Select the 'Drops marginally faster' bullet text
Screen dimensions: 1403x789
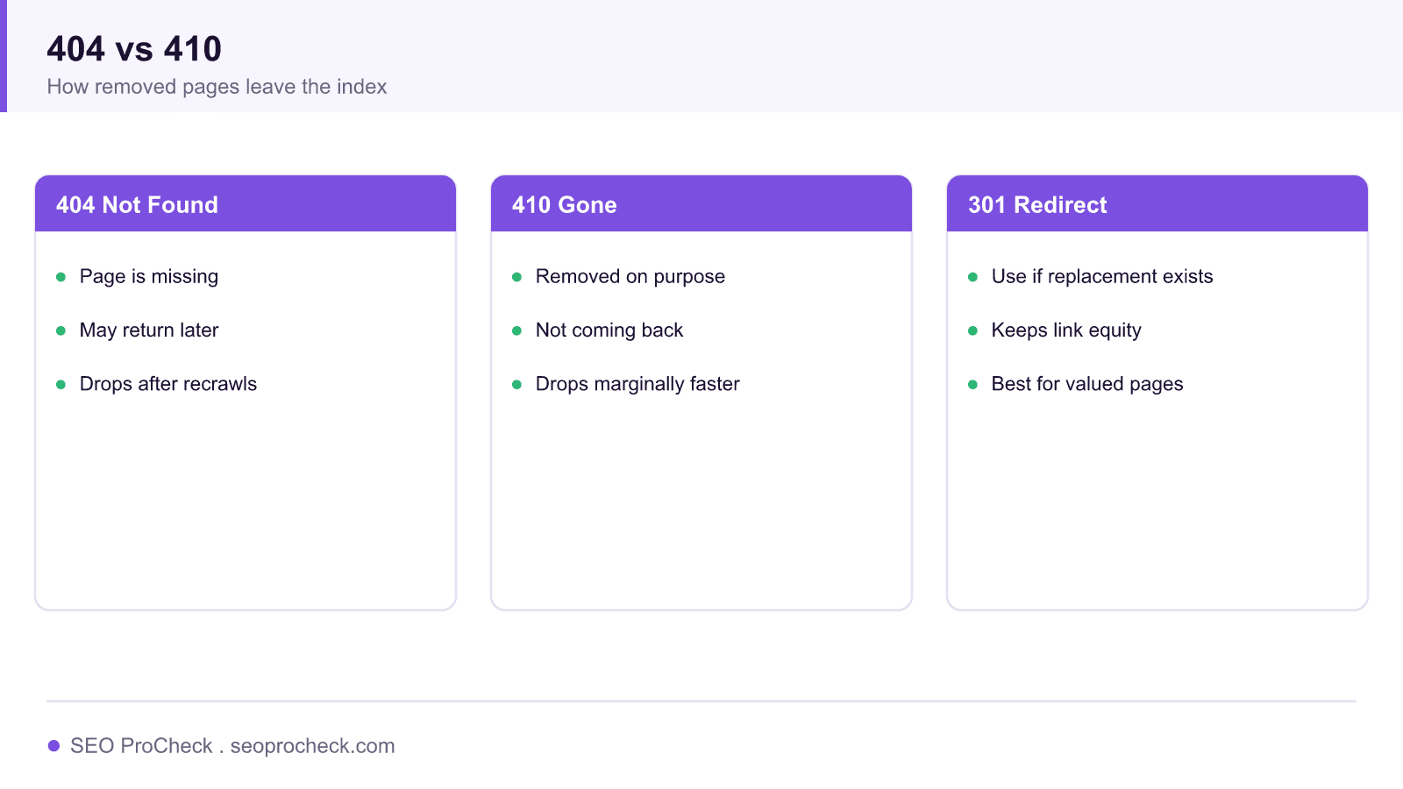pyautogui.click(x=637, y=384)
